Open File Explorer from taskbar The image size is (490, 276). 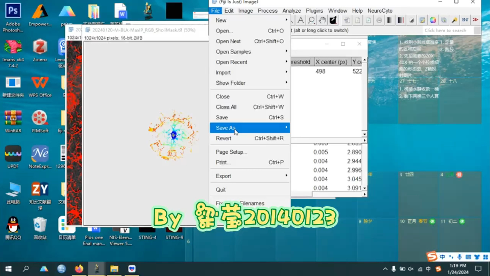point(114,269)
